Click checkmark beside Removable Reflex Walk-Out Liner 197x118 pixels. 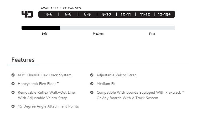pyautogui.click(x=13, y=92)
